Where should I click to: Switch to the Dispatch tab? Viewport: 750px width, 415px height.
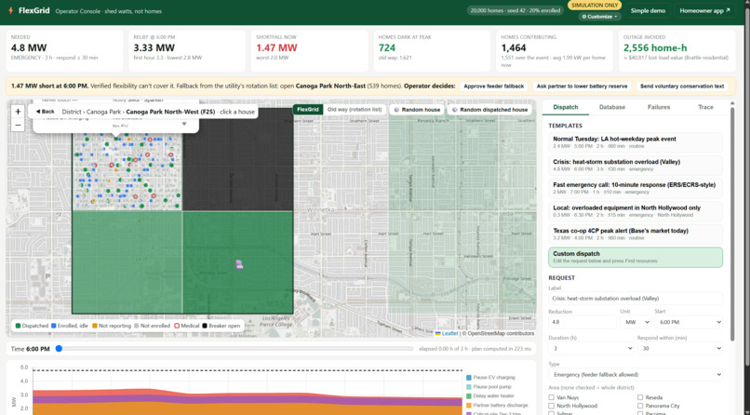pyautogui.click(x=566, y=107)
